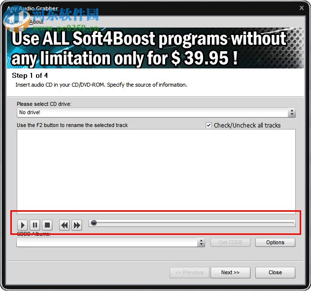
Task: Click the Play button
Action: 22,225
